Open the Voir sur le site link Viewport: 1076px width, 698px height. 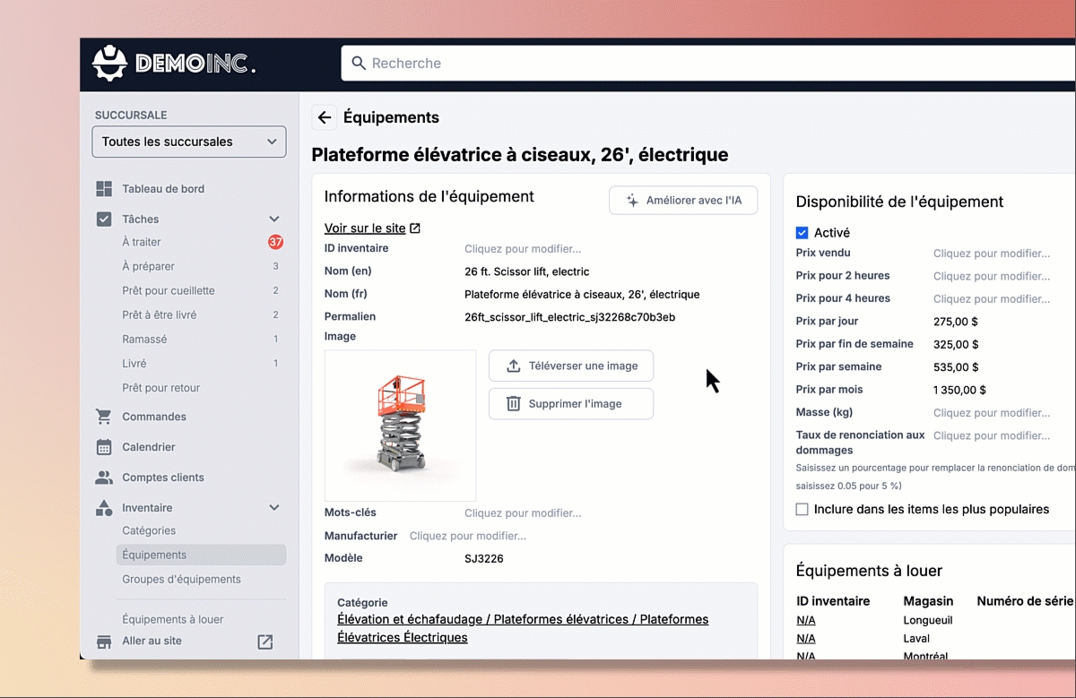(365, 228)
